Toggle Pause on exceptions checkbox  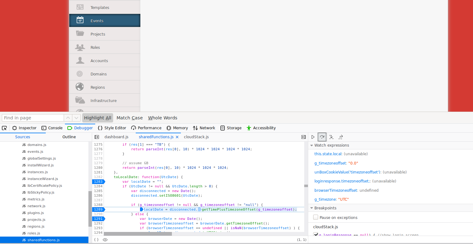[x=316, y=217]
